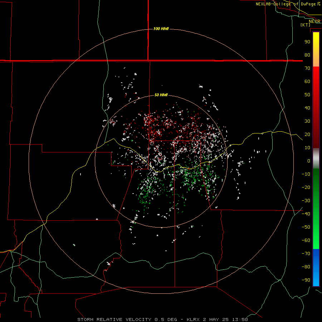Viewport: 322px width, 322px height.
Task: Click the "100 NMI" range ring label
Action: click(161, 29)
